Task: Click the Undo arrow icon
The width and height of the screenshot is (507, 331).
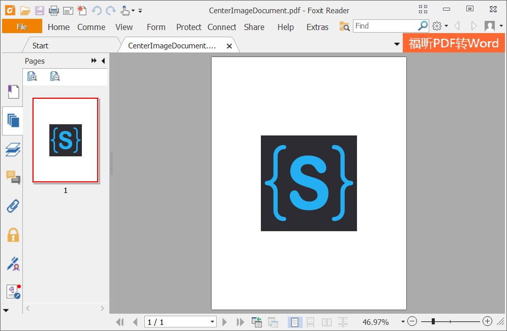Action: coord(96,11)
